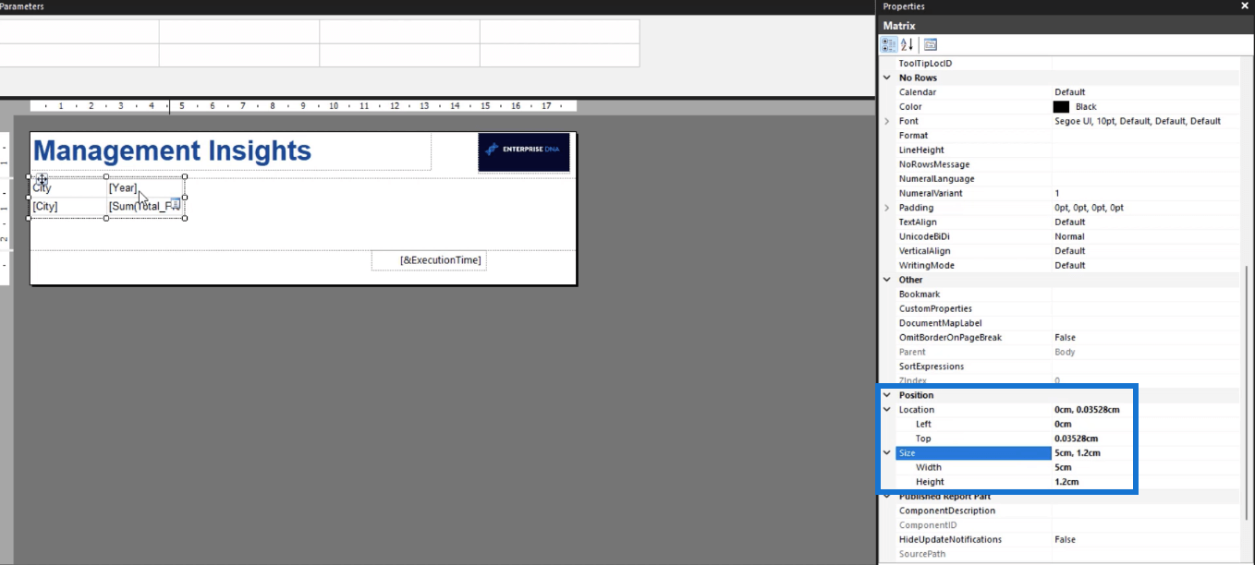Select the VerticalAlign property row
The width and height of the screenshot is (1255, 565).
tap(1059, 251)
